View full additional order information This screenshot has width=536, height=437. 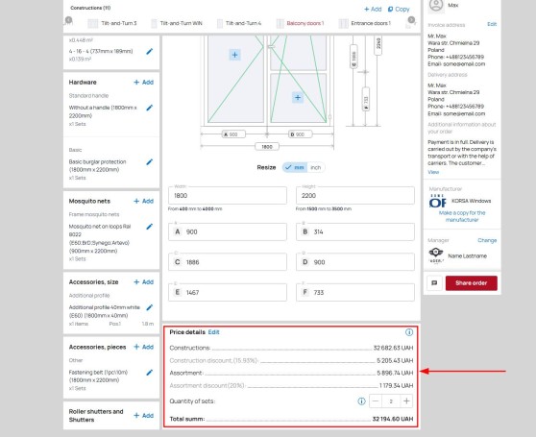(433, 172)
